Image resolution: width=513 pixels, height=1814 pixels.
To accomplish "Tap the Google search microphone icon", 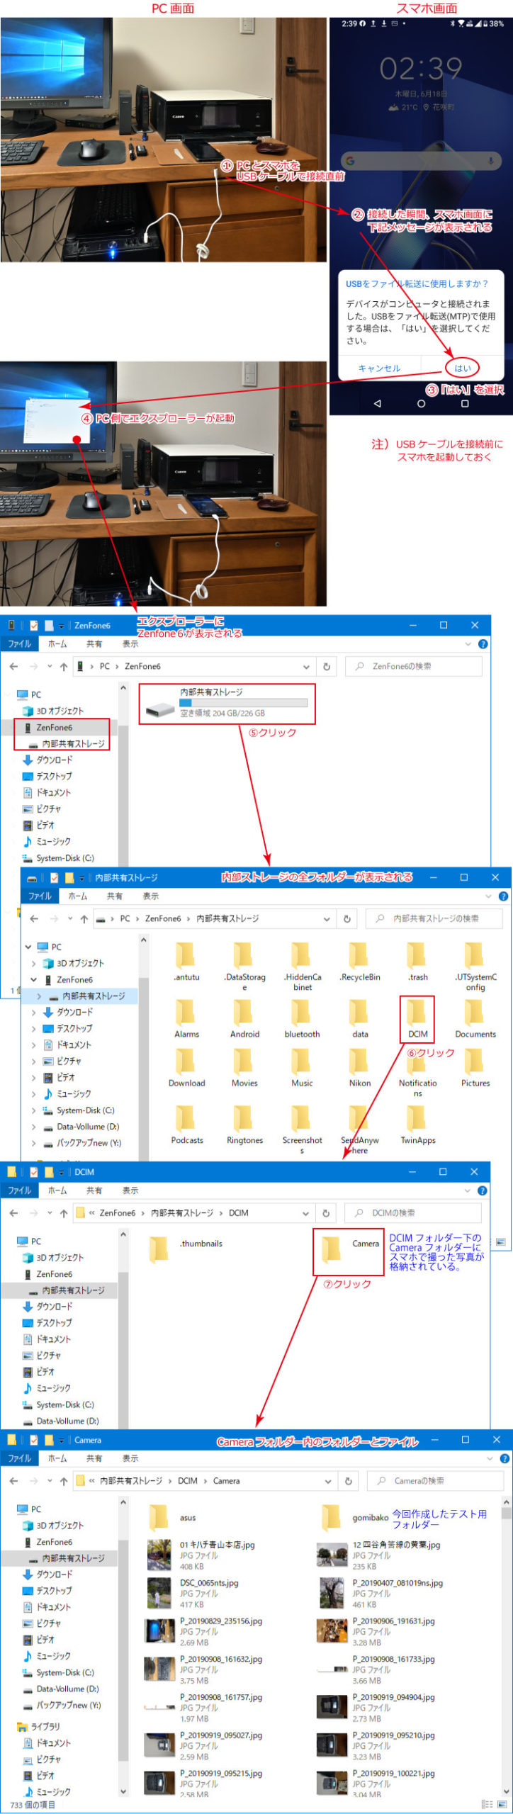I will (490, 162).
